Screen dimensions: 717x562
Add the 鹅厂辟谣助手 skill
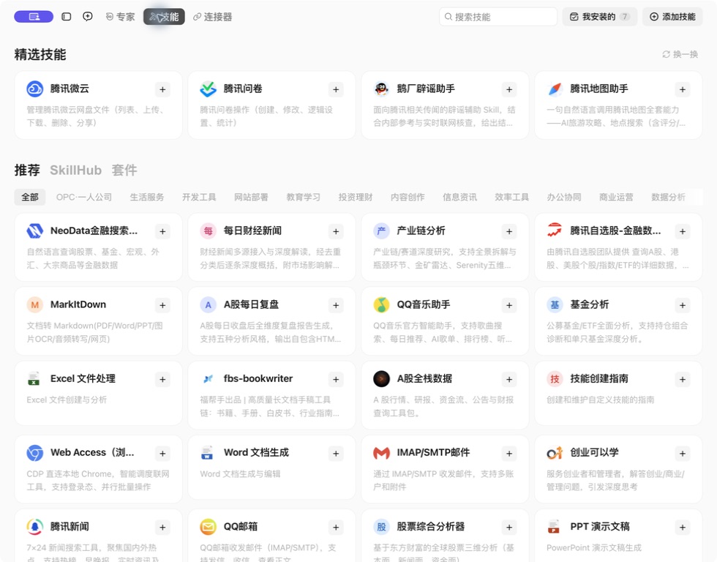click(509, 89)
